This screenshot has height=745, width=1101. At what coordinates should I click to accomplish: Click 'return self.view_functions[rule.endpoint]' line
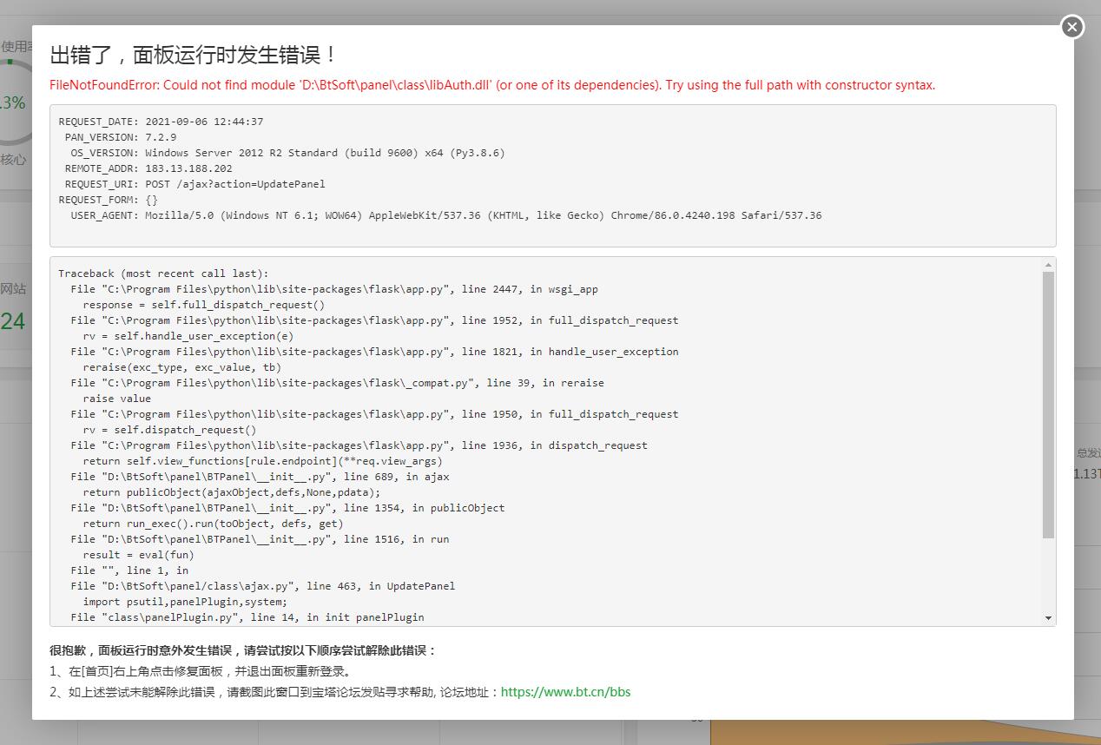(262, 461)
